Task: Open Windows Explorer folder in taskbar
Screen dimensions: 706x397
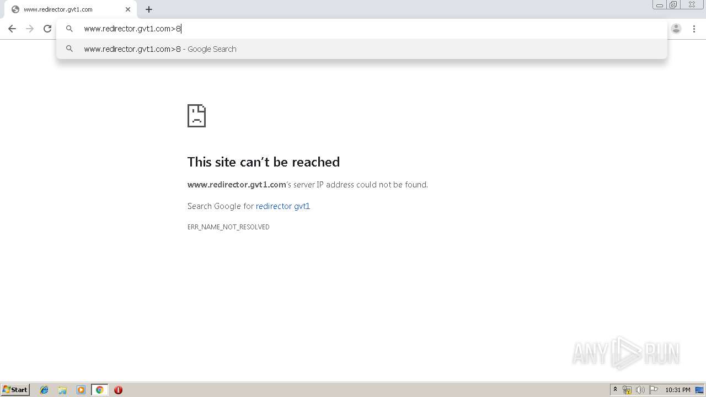Action: coord(62,390)
